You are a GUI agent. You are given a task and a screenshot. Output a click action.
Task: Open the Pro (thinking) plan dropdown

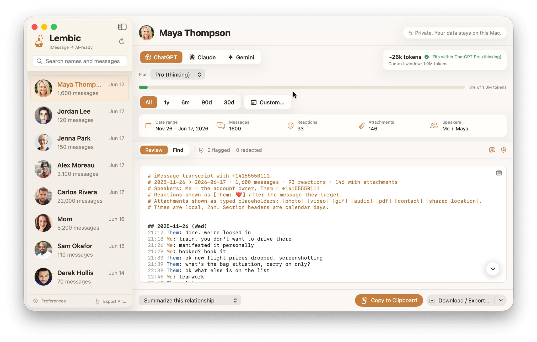(x=178, y=75)
